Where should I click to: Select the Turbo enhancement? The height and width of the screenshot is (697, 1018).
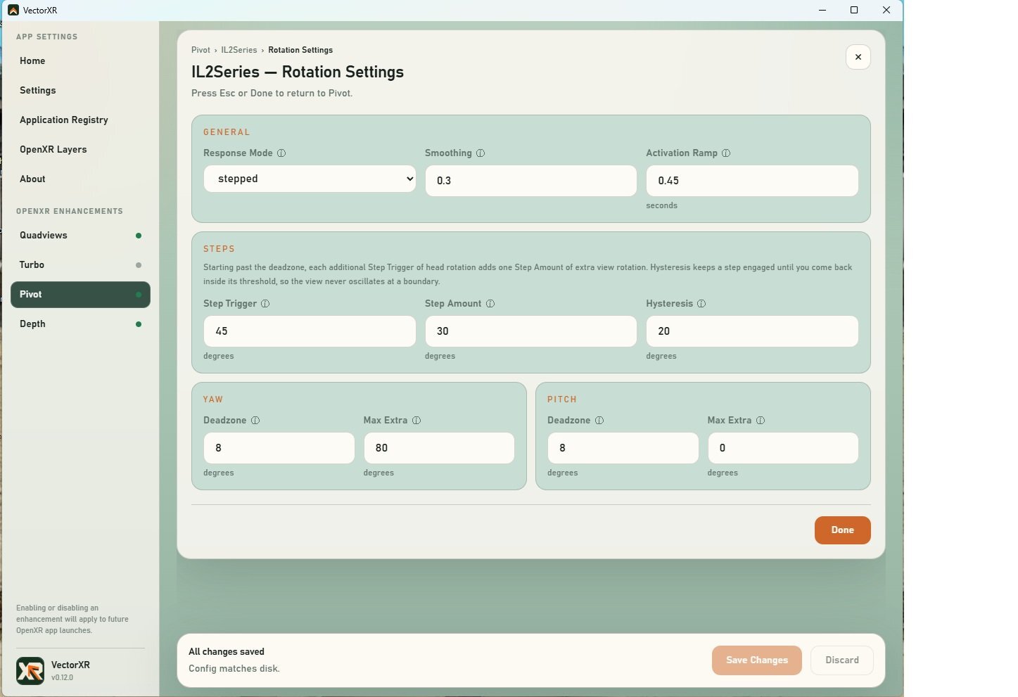[x=80, y=265]
